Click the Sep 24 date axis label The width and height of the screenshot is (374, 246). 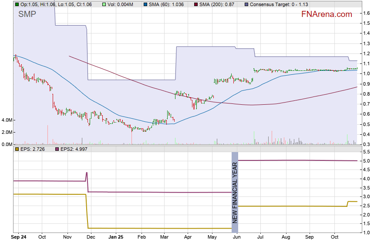(17, 237)
